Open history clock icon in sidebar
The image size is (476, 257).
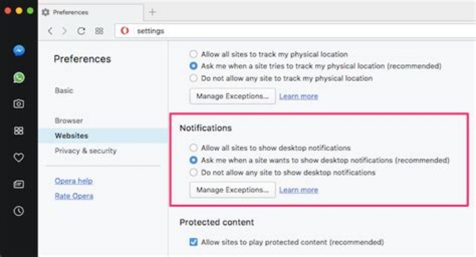19,211
